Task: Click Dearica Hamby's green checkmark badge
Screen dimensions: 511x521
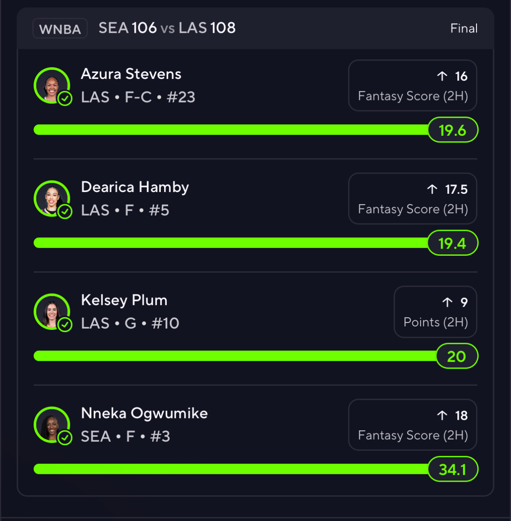Action: click(65, 212)
